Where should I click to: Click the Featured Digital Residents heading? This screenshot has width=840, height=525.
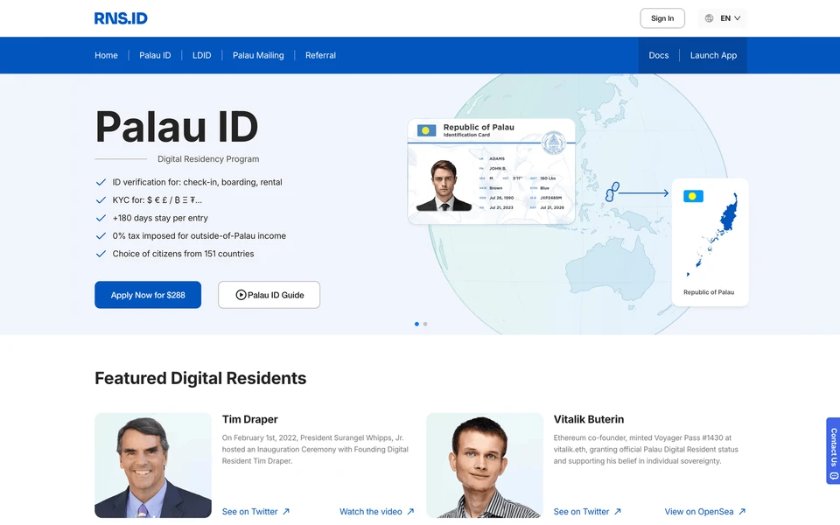pos(200,378)
